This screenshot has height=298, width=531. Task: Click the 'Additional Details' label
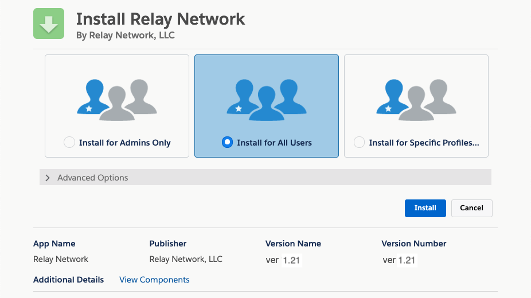pos(68,280)
